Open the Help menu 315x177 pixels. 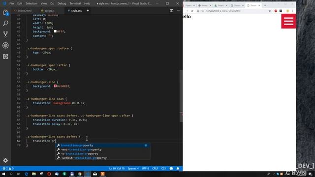click(87, 3)
